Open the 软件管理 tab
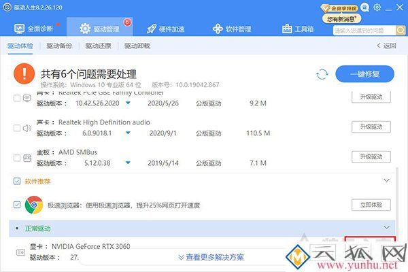The image size is (408, 272). (x=232, y=29)
